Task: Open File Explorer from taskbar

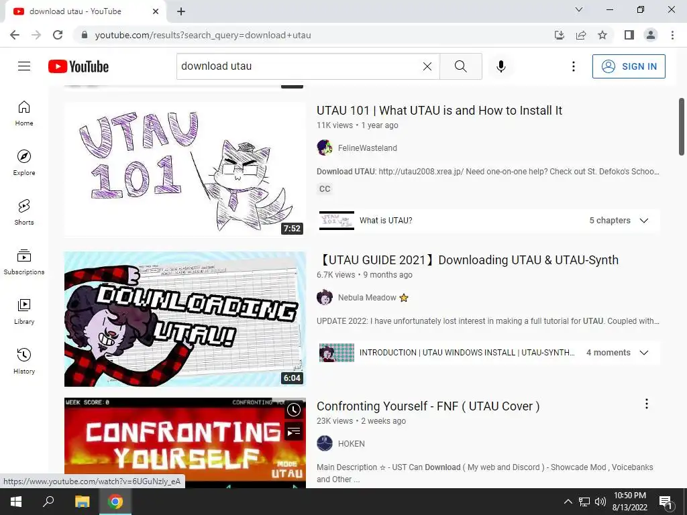Action: coord(82,502)
